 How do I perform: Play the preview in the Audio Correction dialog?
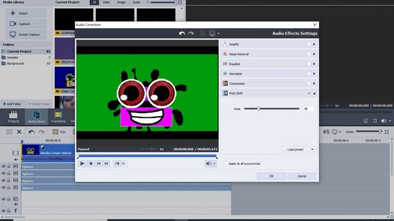point(82,164)
